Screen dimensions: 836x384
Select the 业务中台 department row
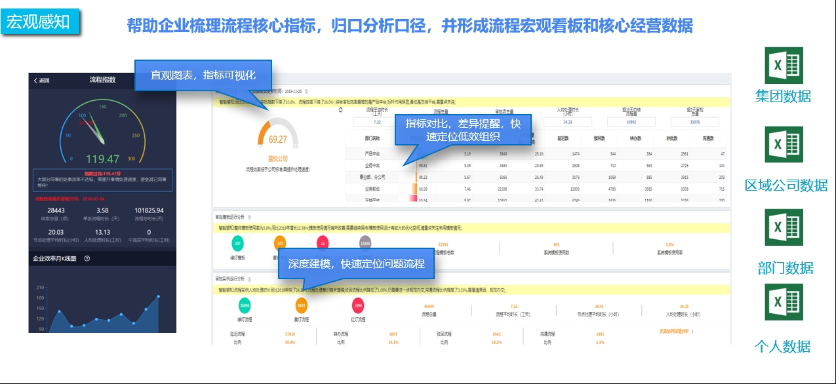pyautogui.click(x=537, y=165)
